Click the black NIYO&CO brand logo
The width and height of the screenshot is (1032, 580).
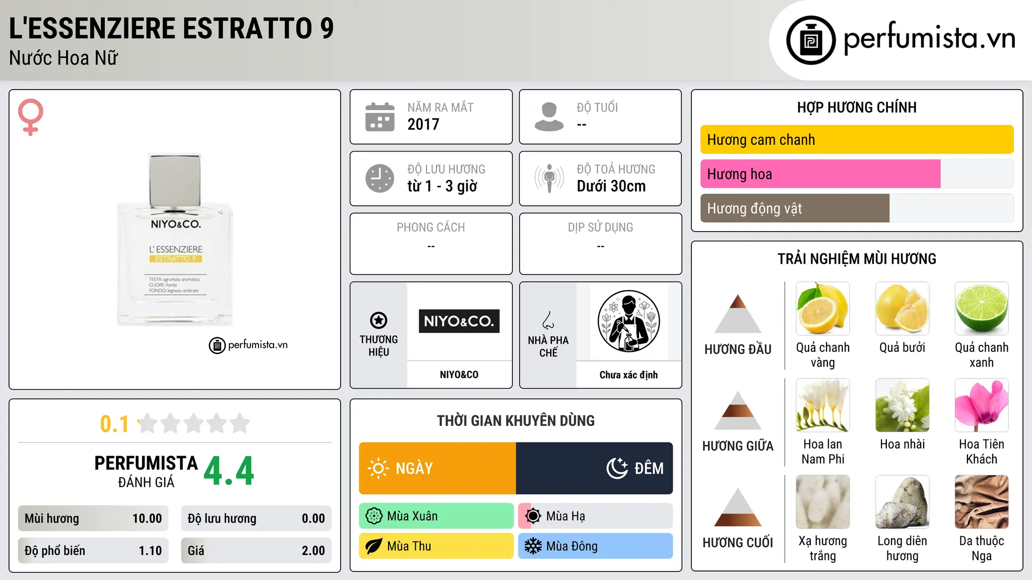tap(459, 321)
